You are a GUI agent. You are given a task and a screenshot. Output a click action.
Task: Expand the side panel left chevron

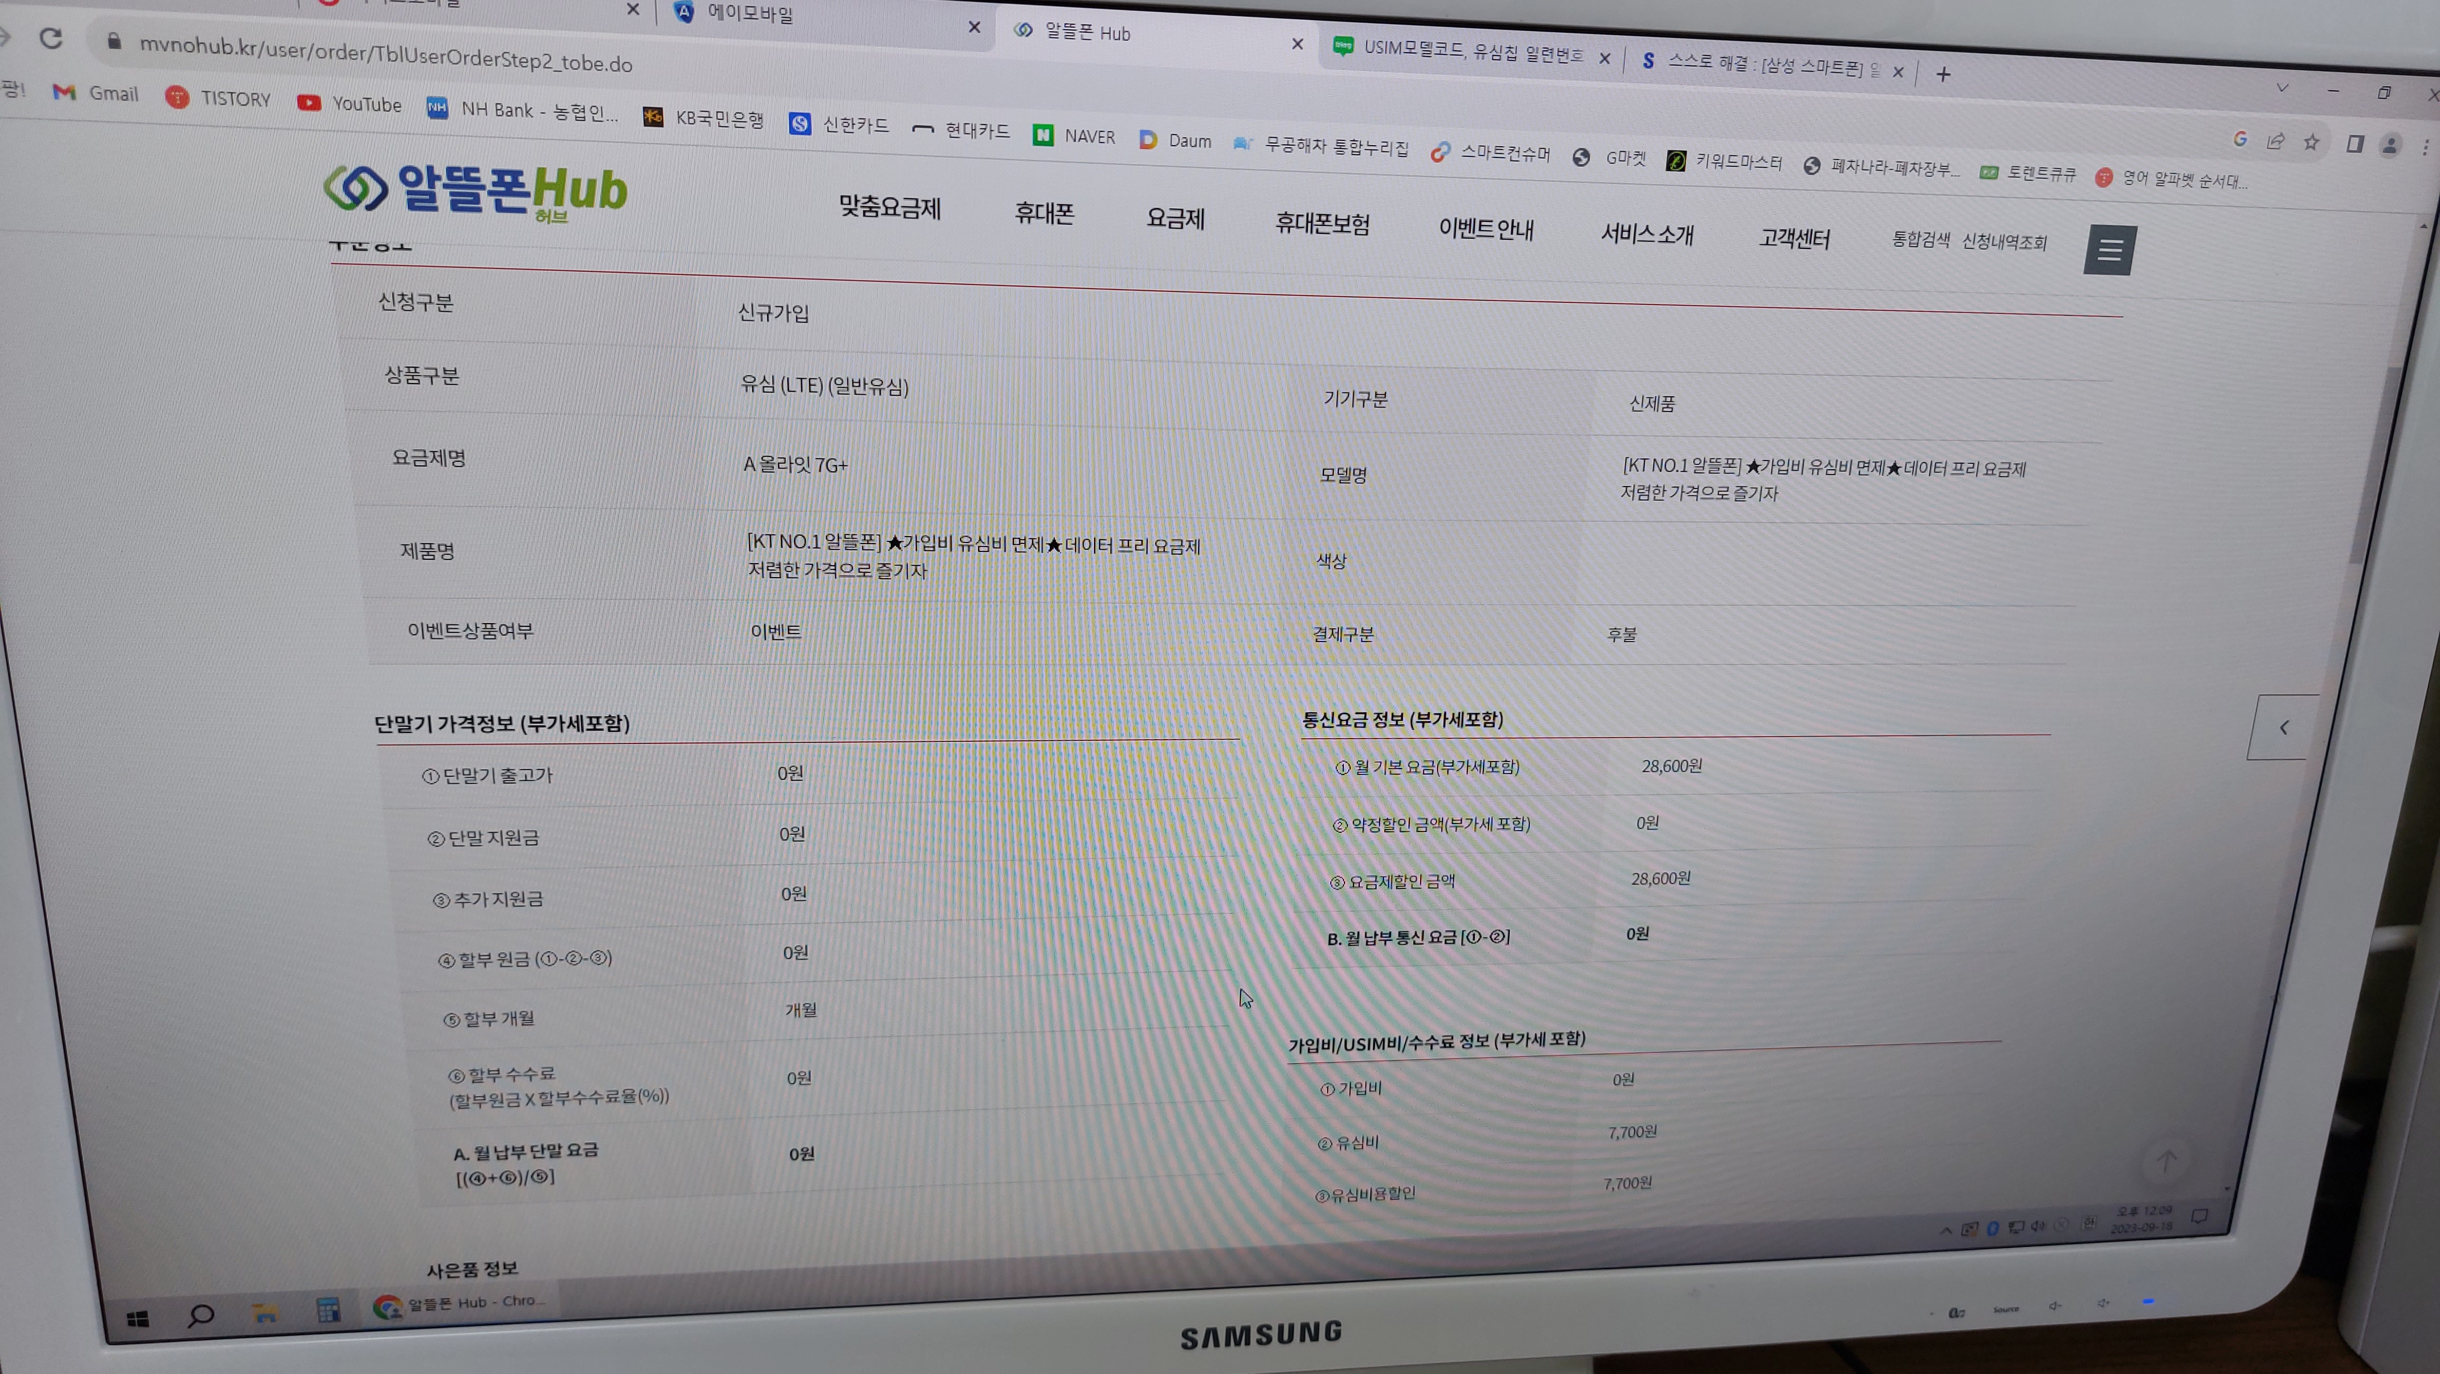[x=2284, y=727]
